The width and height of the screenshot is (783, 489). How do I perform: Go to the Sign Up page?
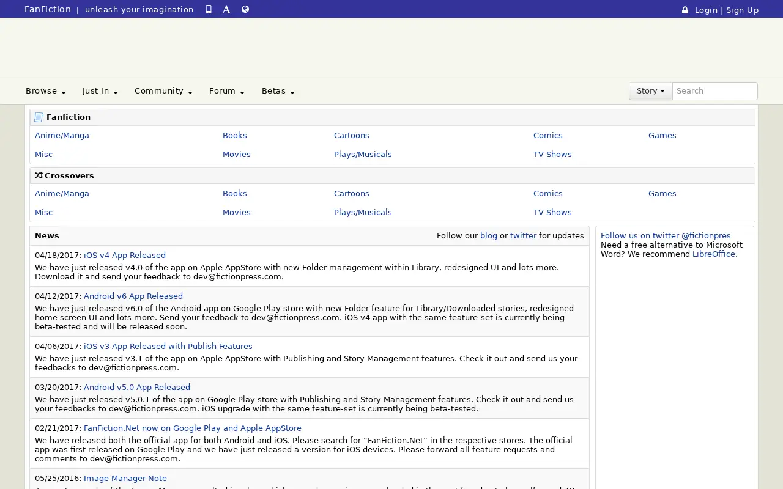(x=742, y=10)
